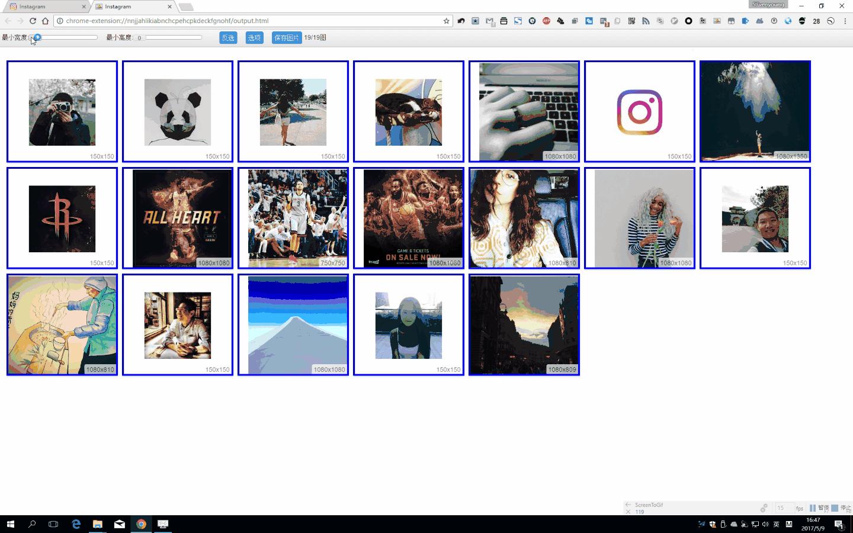Go to Chrome home page icon
853x533 pixels.
[x=45, y=21]
